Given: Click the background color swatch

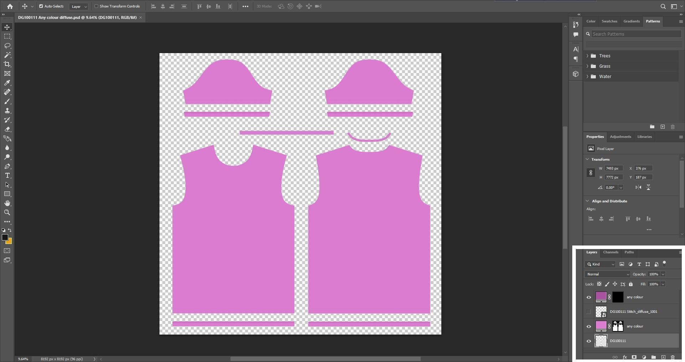Looking at the screenshot, I should 9,242.
